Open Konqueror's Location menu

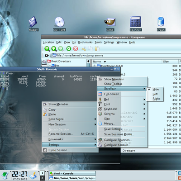coord(48,42)
